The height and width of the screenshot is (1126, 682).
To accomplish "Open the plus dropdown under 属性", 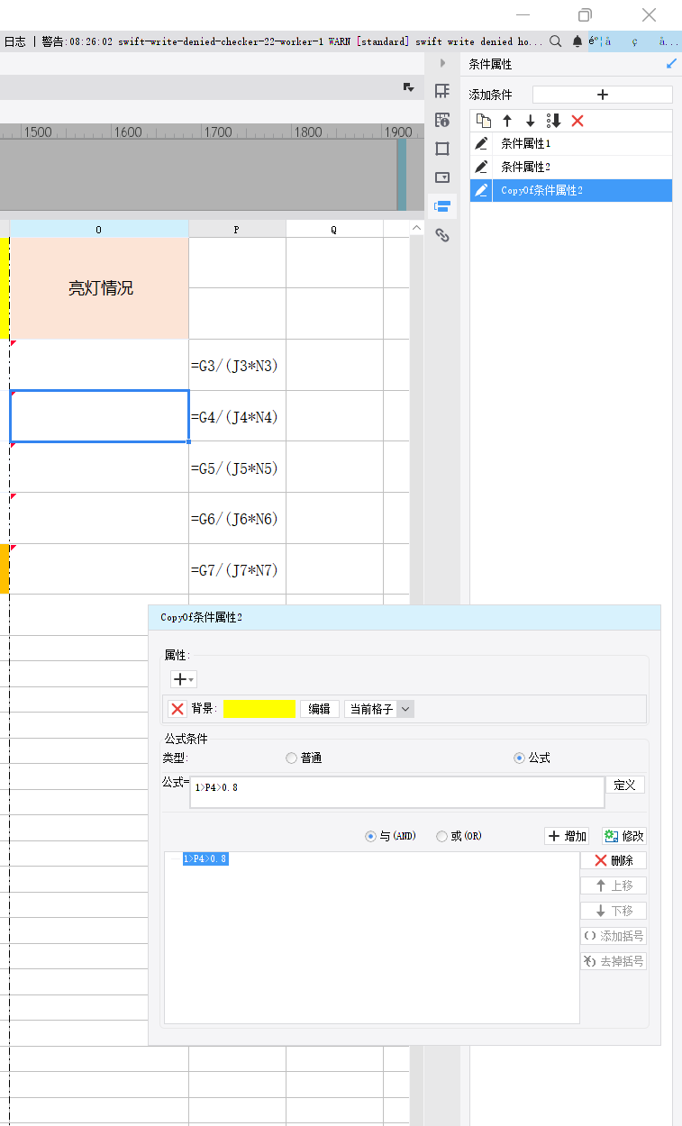I will [184, 679].
